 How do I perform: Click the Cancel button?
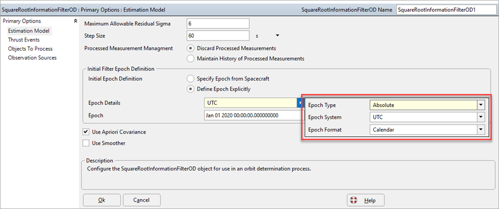[x=142, y=200]
